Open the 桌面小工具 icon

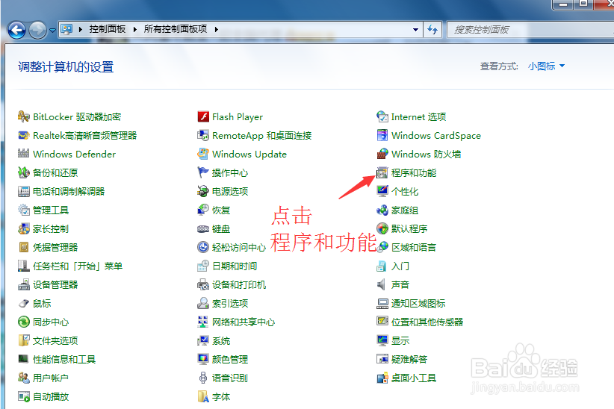382,378
